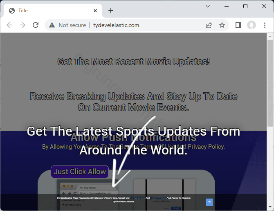Expand the tab search chevron
274x211 pixels.
coord(208,6)
